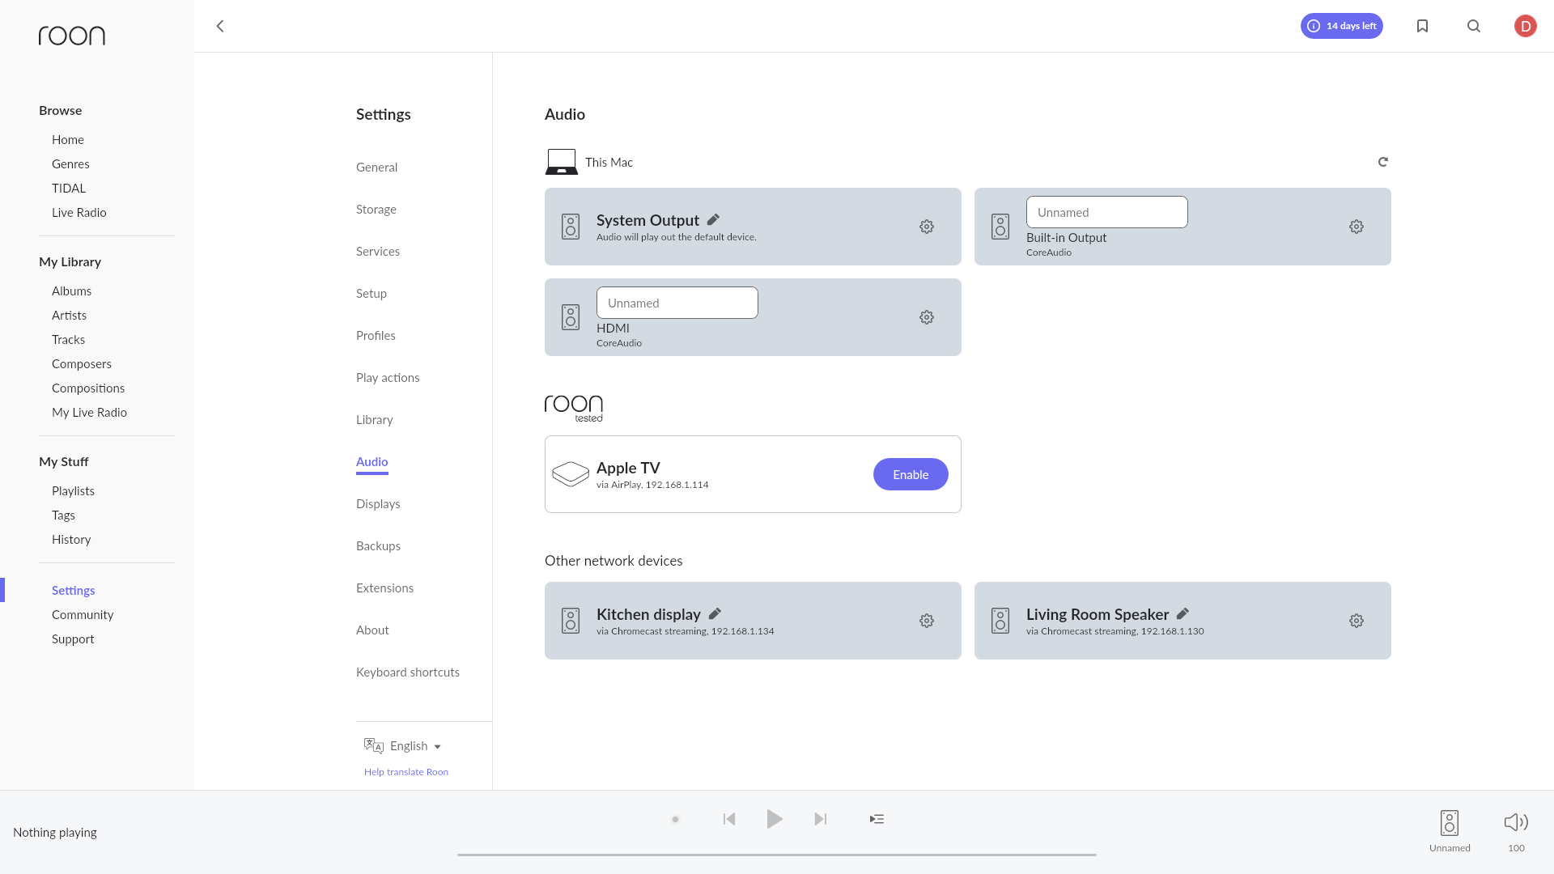This screenshot has width=1554, height=874.
Task: Name the Built-in Output device field
Action: click(x=1107, y=212)
